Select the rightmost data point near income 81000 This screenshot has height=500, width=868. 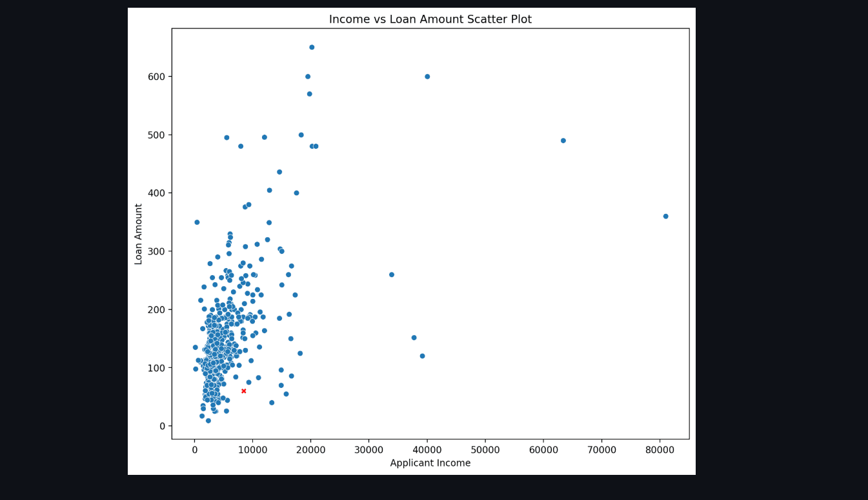(665, 216)
